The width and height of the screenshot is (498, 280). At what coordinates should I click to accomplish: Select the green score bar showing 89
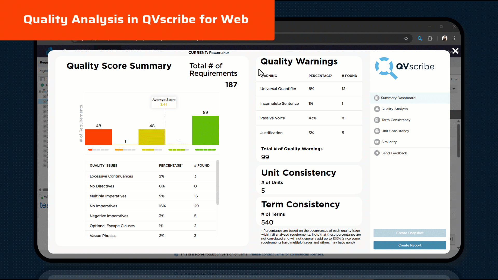tap(205, 130)
